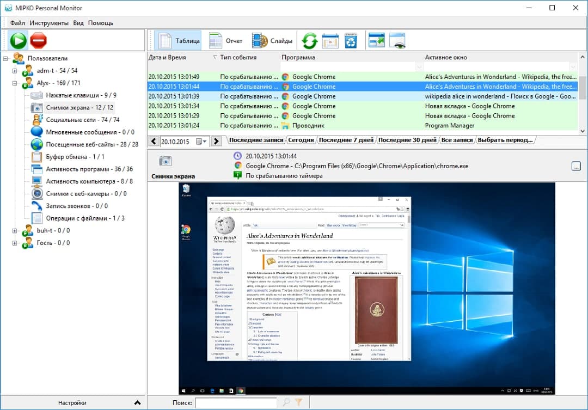Select Снимки экрана - 12 / 12
This screenshot has width=588, height=410.
[x=79, y=108]
